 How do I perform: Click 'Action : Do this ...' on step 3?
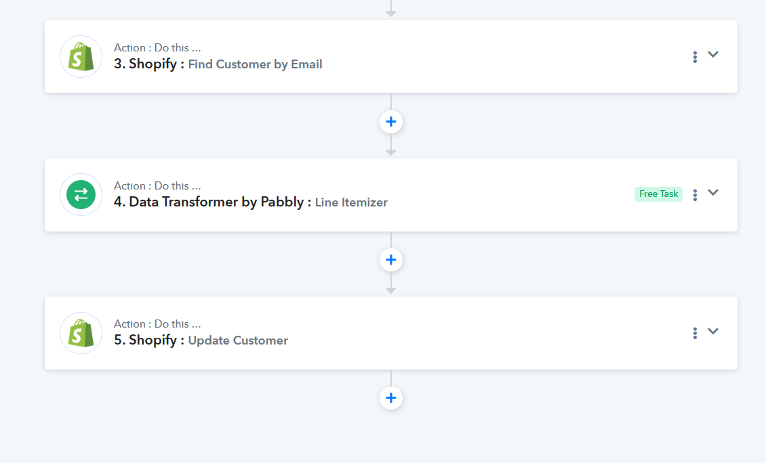coord(157,48)
